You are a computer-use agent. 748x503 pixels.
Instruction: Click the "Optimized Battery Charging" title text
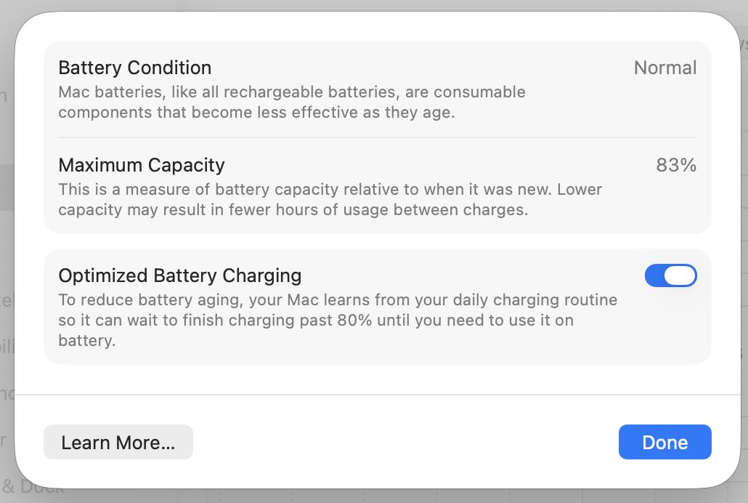point(179,275)
